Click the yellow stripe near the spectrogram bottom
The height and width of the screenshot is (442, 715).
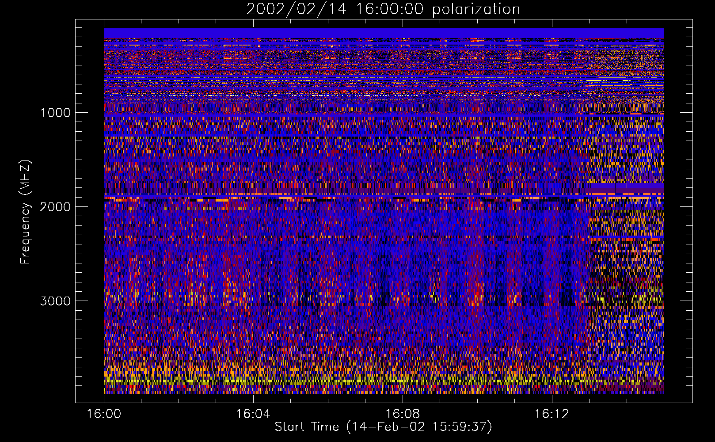point(384,381)
